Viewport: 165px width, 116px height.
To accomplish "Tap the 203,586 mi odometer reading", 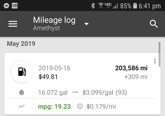I will click(x=131, y=68).
